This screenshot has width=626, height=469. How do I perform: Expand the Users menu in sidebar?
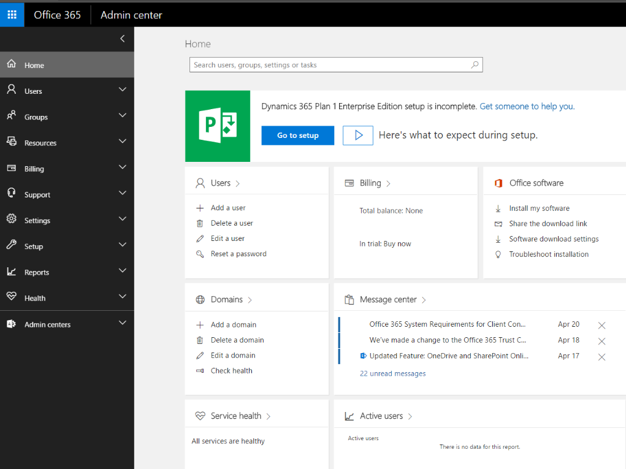122,90
